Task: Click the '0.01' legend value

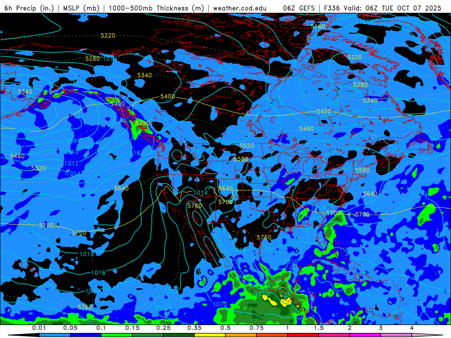Action: point(39,328)
